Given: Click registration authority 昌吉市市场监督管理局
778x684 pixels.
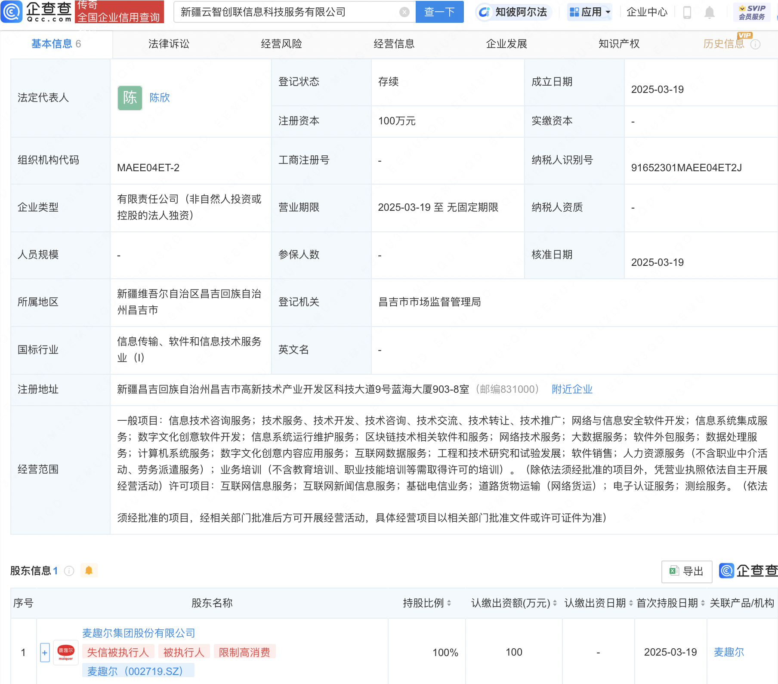Looking at the screenshot, I should point(429,302).
